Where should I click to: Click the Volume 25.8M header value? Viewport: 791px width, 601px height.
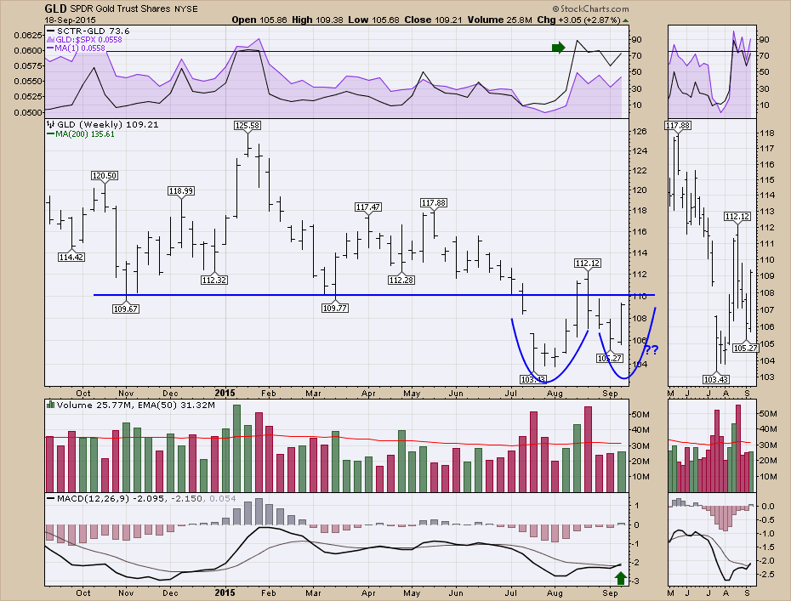pyautogui.click(x=499, y=20)
